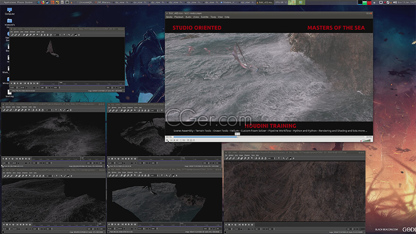Adjust the VLC volume slider

pyautogui.click(x=367, y=140)
